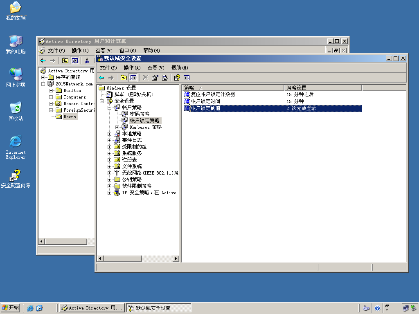Click Up one level icon in 默认域安全设置 toolbar
The height and width of the screenshot is (314, 419).
click(x=124, y=78)
